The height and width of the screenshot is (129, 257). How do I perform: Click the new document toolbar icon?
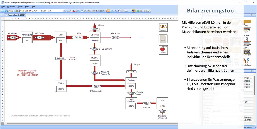tap(3, 11)
